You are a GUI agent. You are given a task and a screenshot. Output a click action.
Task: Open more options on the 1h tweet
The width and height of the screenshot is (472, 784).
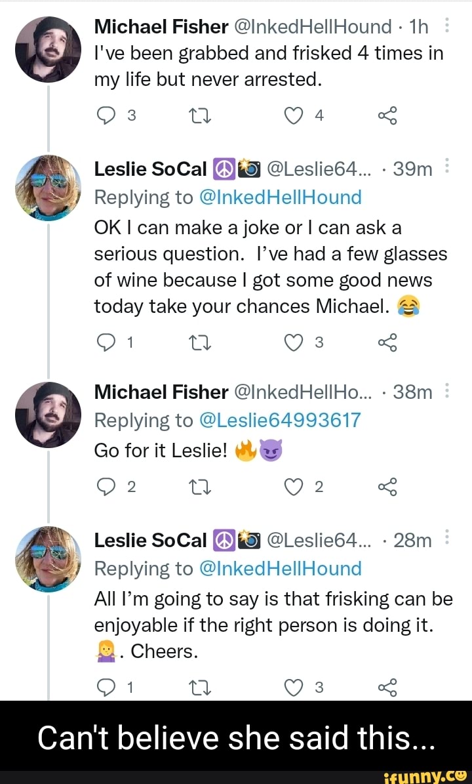click(446, 26)
